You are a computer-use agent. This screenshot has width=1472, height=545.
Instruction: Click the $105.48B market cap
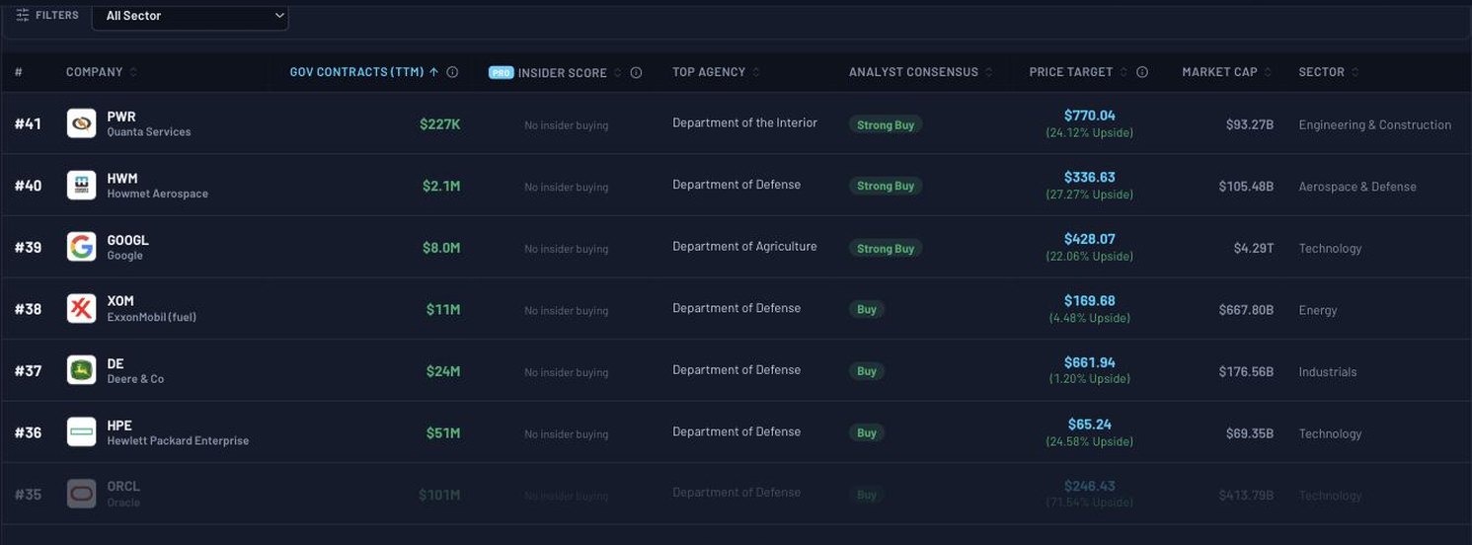click(1246, 187)
